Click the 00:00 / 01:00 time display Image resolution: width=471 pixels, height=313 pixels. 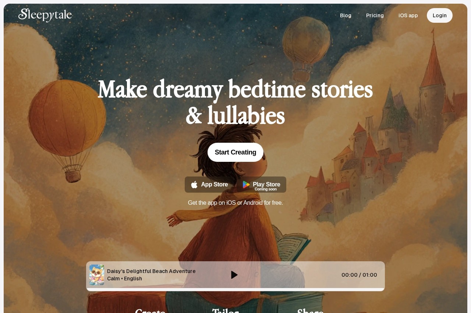[359, 275]
